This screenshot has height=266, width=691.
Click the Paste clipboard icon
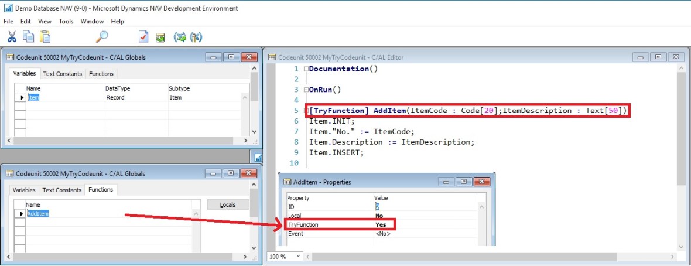[x=45, y=37]
